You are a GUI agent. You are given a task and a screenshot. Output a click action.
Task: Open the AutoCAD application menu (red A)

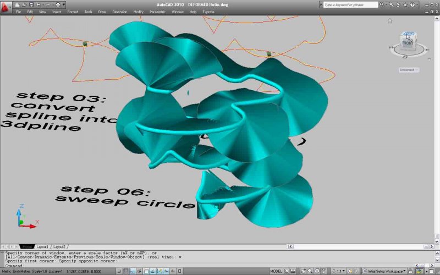point(7,7)
